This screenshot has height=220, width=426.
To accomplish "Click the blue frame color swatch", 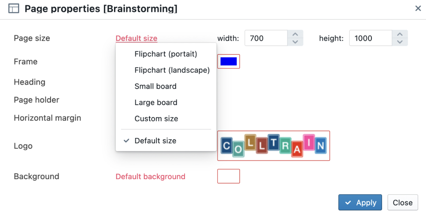I will 229,61.
